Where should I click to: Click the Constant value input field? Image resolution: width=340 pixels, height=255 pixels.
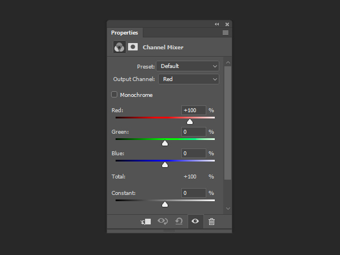point(193,193)
